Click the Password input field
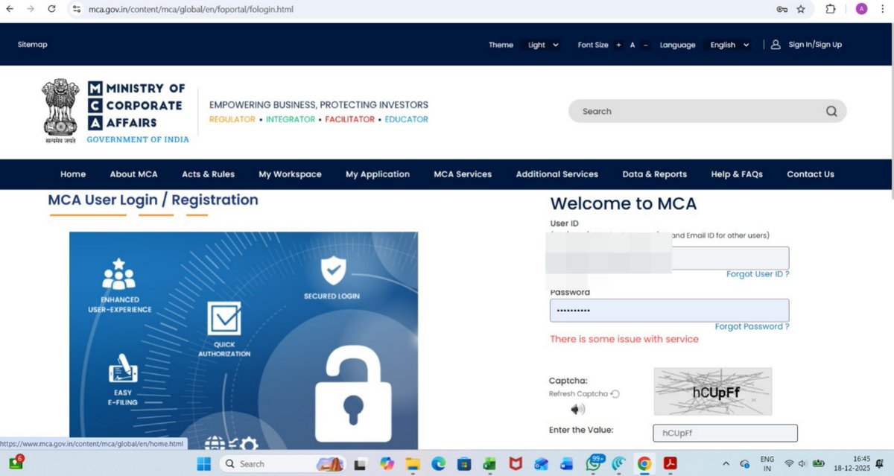Image resolution: width=894 pixels, height=476 pixels. [x=669, y=310]
